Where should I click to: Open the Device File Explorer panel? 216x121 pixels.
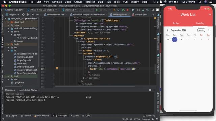pos(158,102)
